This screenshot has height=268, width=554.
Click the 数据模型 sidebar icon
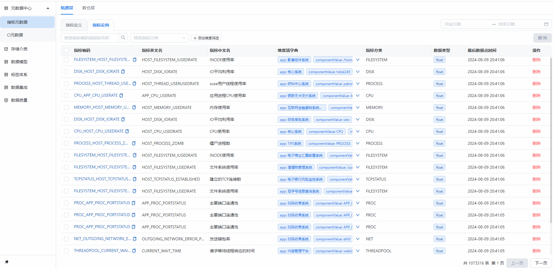coord(6,62)
